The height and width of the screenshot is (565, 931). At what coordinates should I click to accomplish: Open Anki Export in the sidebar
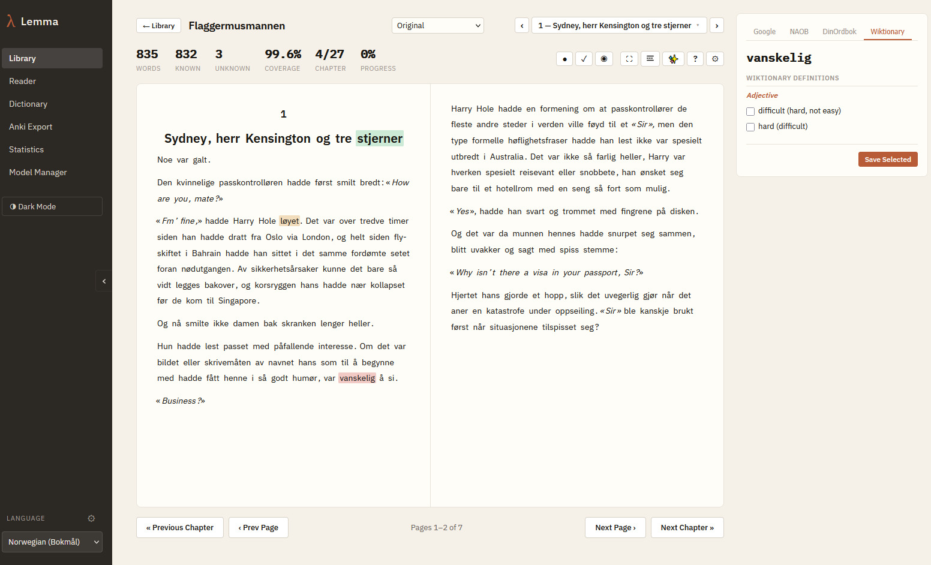coord(52,127)
